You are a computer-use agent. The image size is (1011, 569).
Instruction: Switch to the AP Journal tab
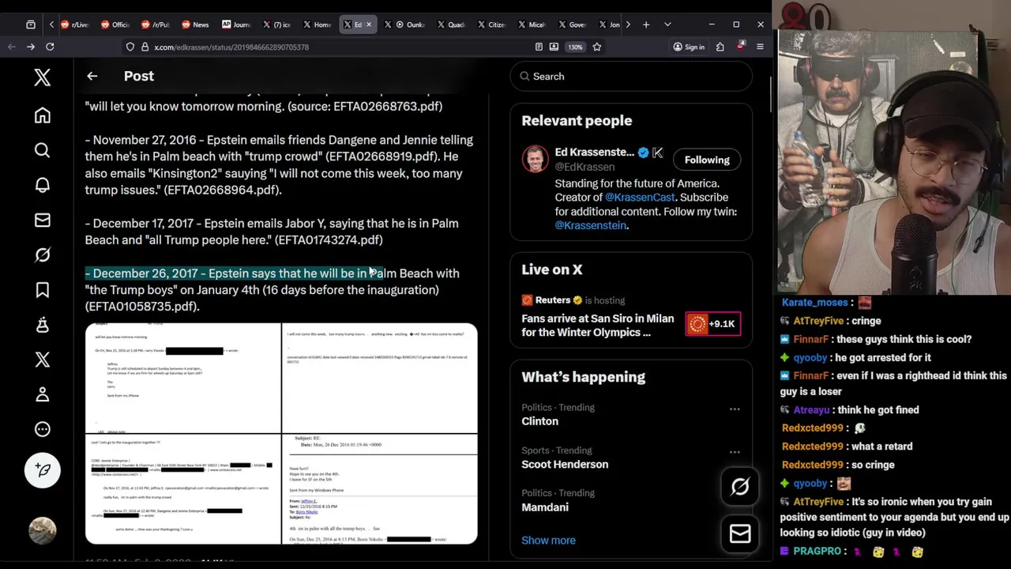click(235, 24)
